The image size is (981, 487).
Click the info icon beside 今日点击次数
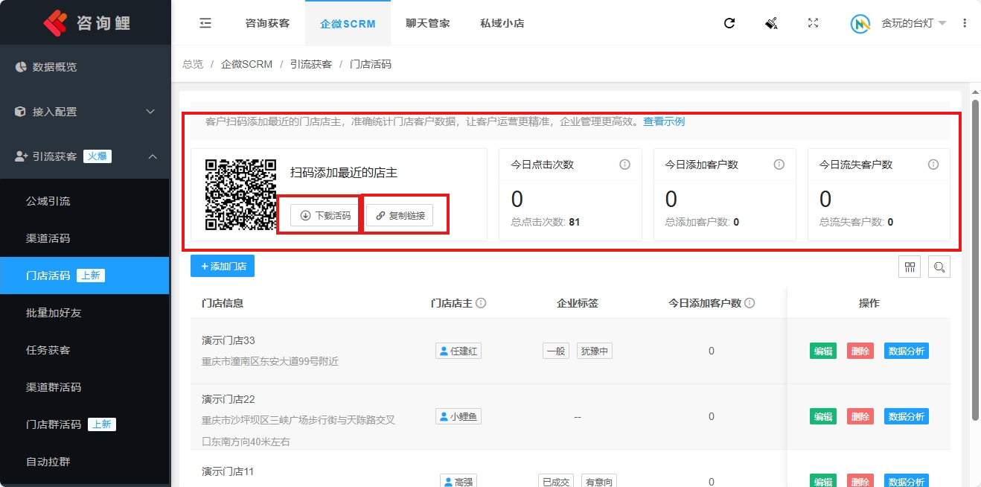click(x=624, y=165)
